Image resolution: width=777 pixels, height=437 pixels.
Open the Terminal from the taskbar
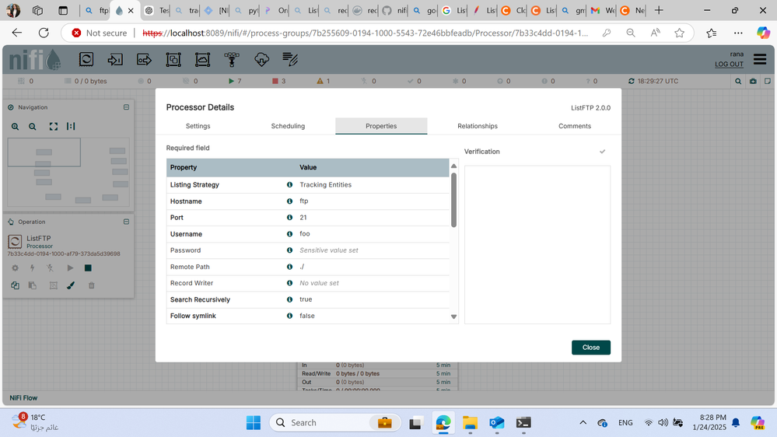pyautogui.click(x=523, y=423)
